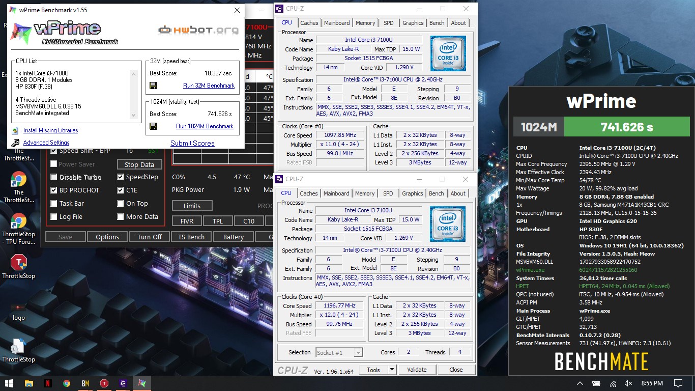This screenshot has width=695, height=391.
Task: Enable the On Top checkbox
Action: click(x=121, y=204)
